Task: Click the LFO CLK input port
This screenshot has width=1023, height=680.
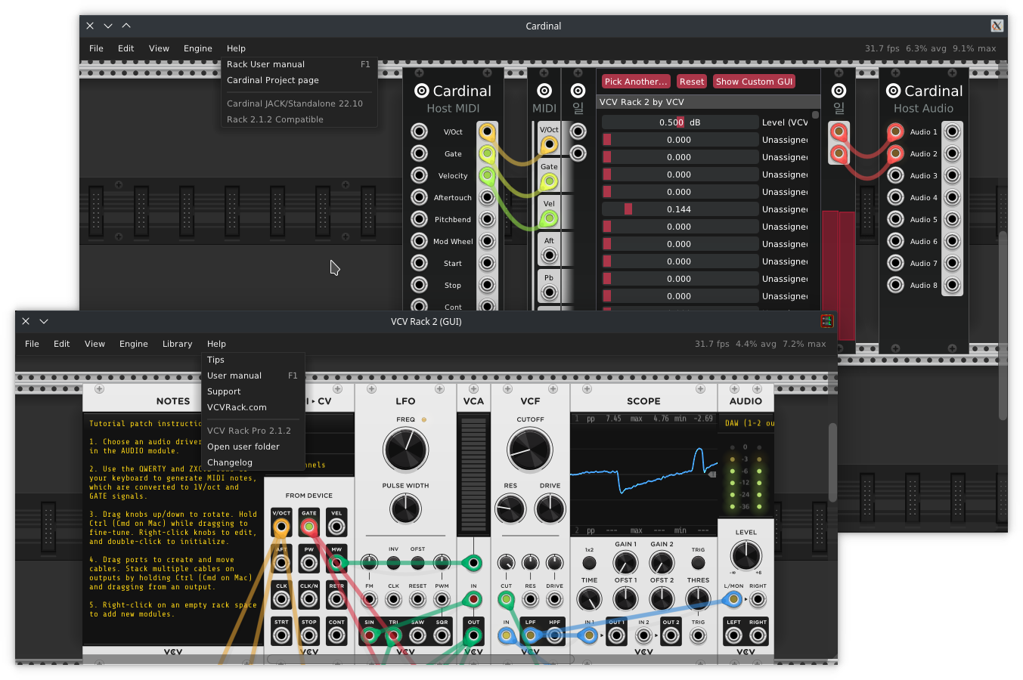Action: 393,600
